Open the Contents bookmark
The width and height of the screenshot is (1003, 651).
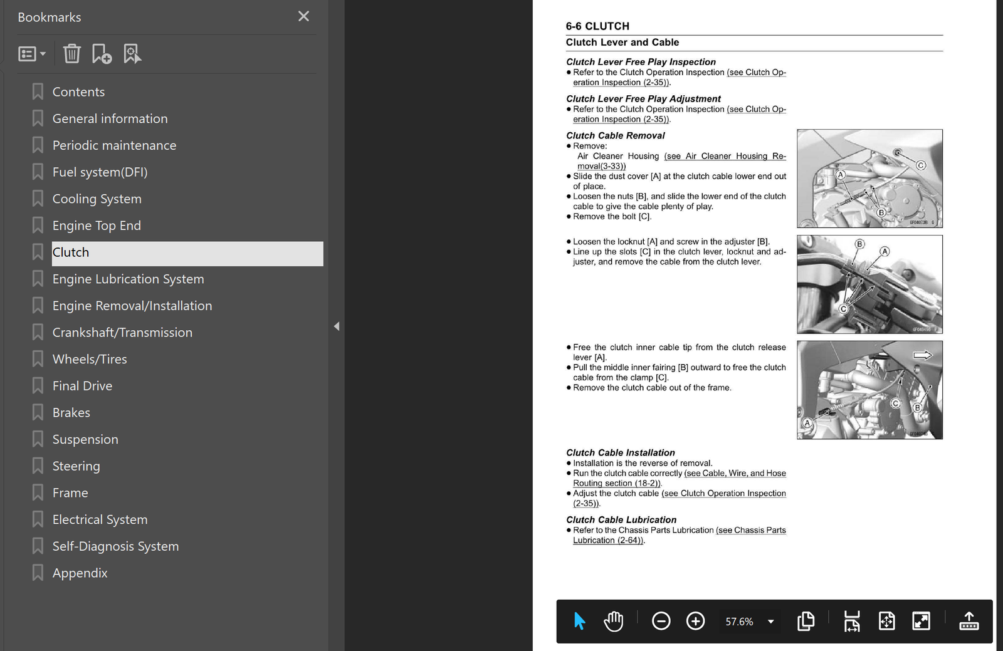(x=78, y=92)
